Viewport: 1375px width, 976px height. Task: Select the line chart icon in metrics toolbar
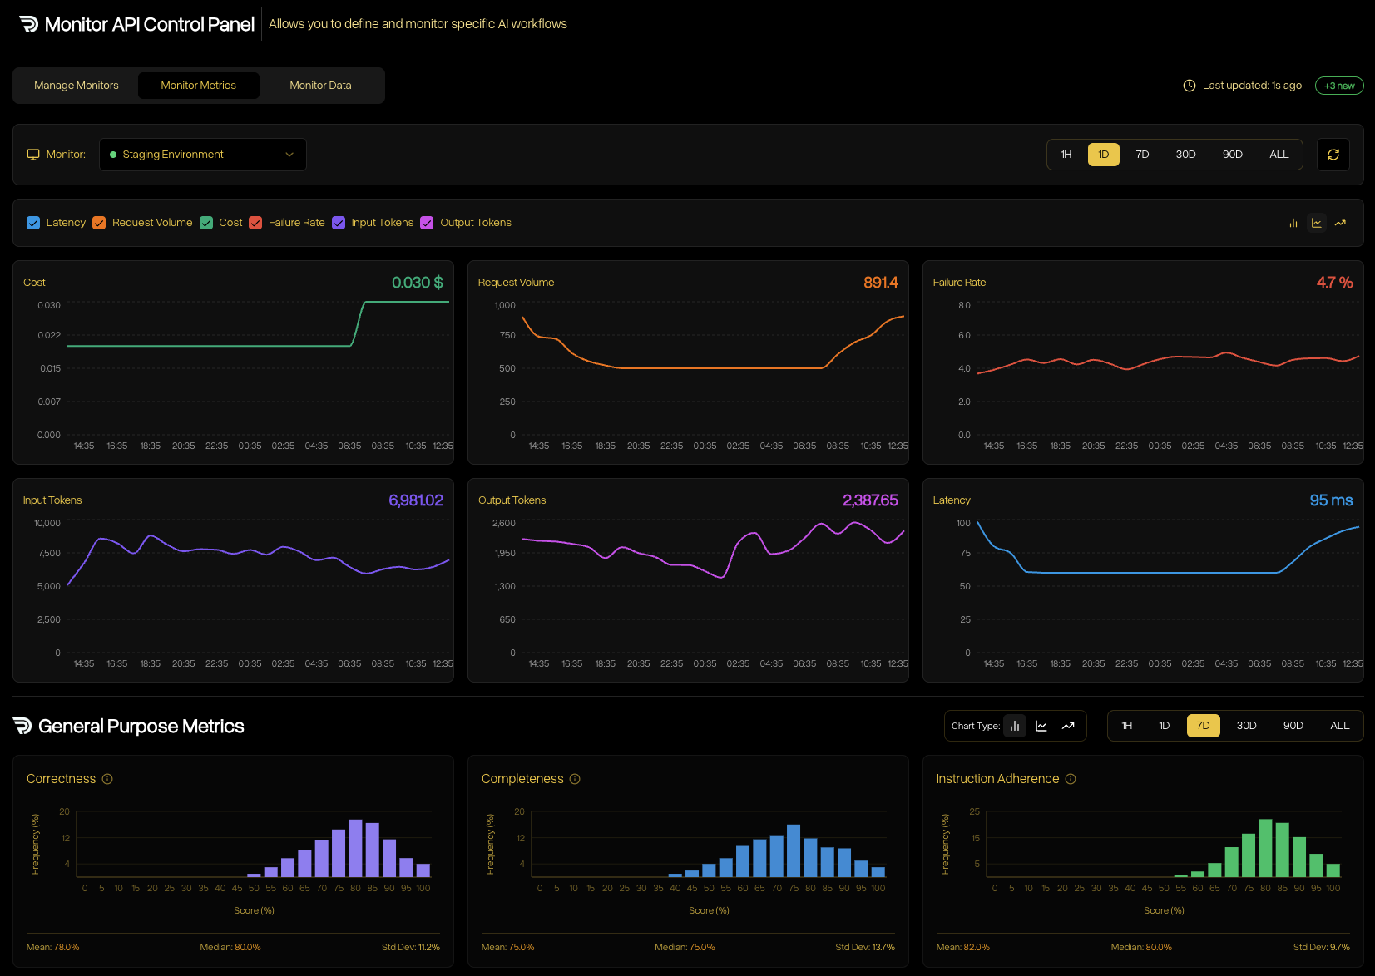[x=1317, y=223]
